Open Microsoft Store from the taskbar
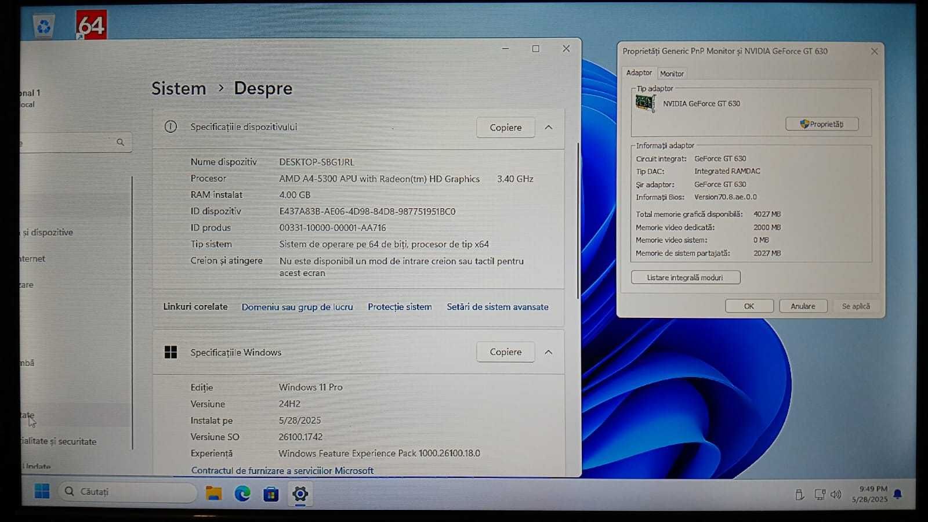The width and height of the screenshot is (928, 522). 271,494
